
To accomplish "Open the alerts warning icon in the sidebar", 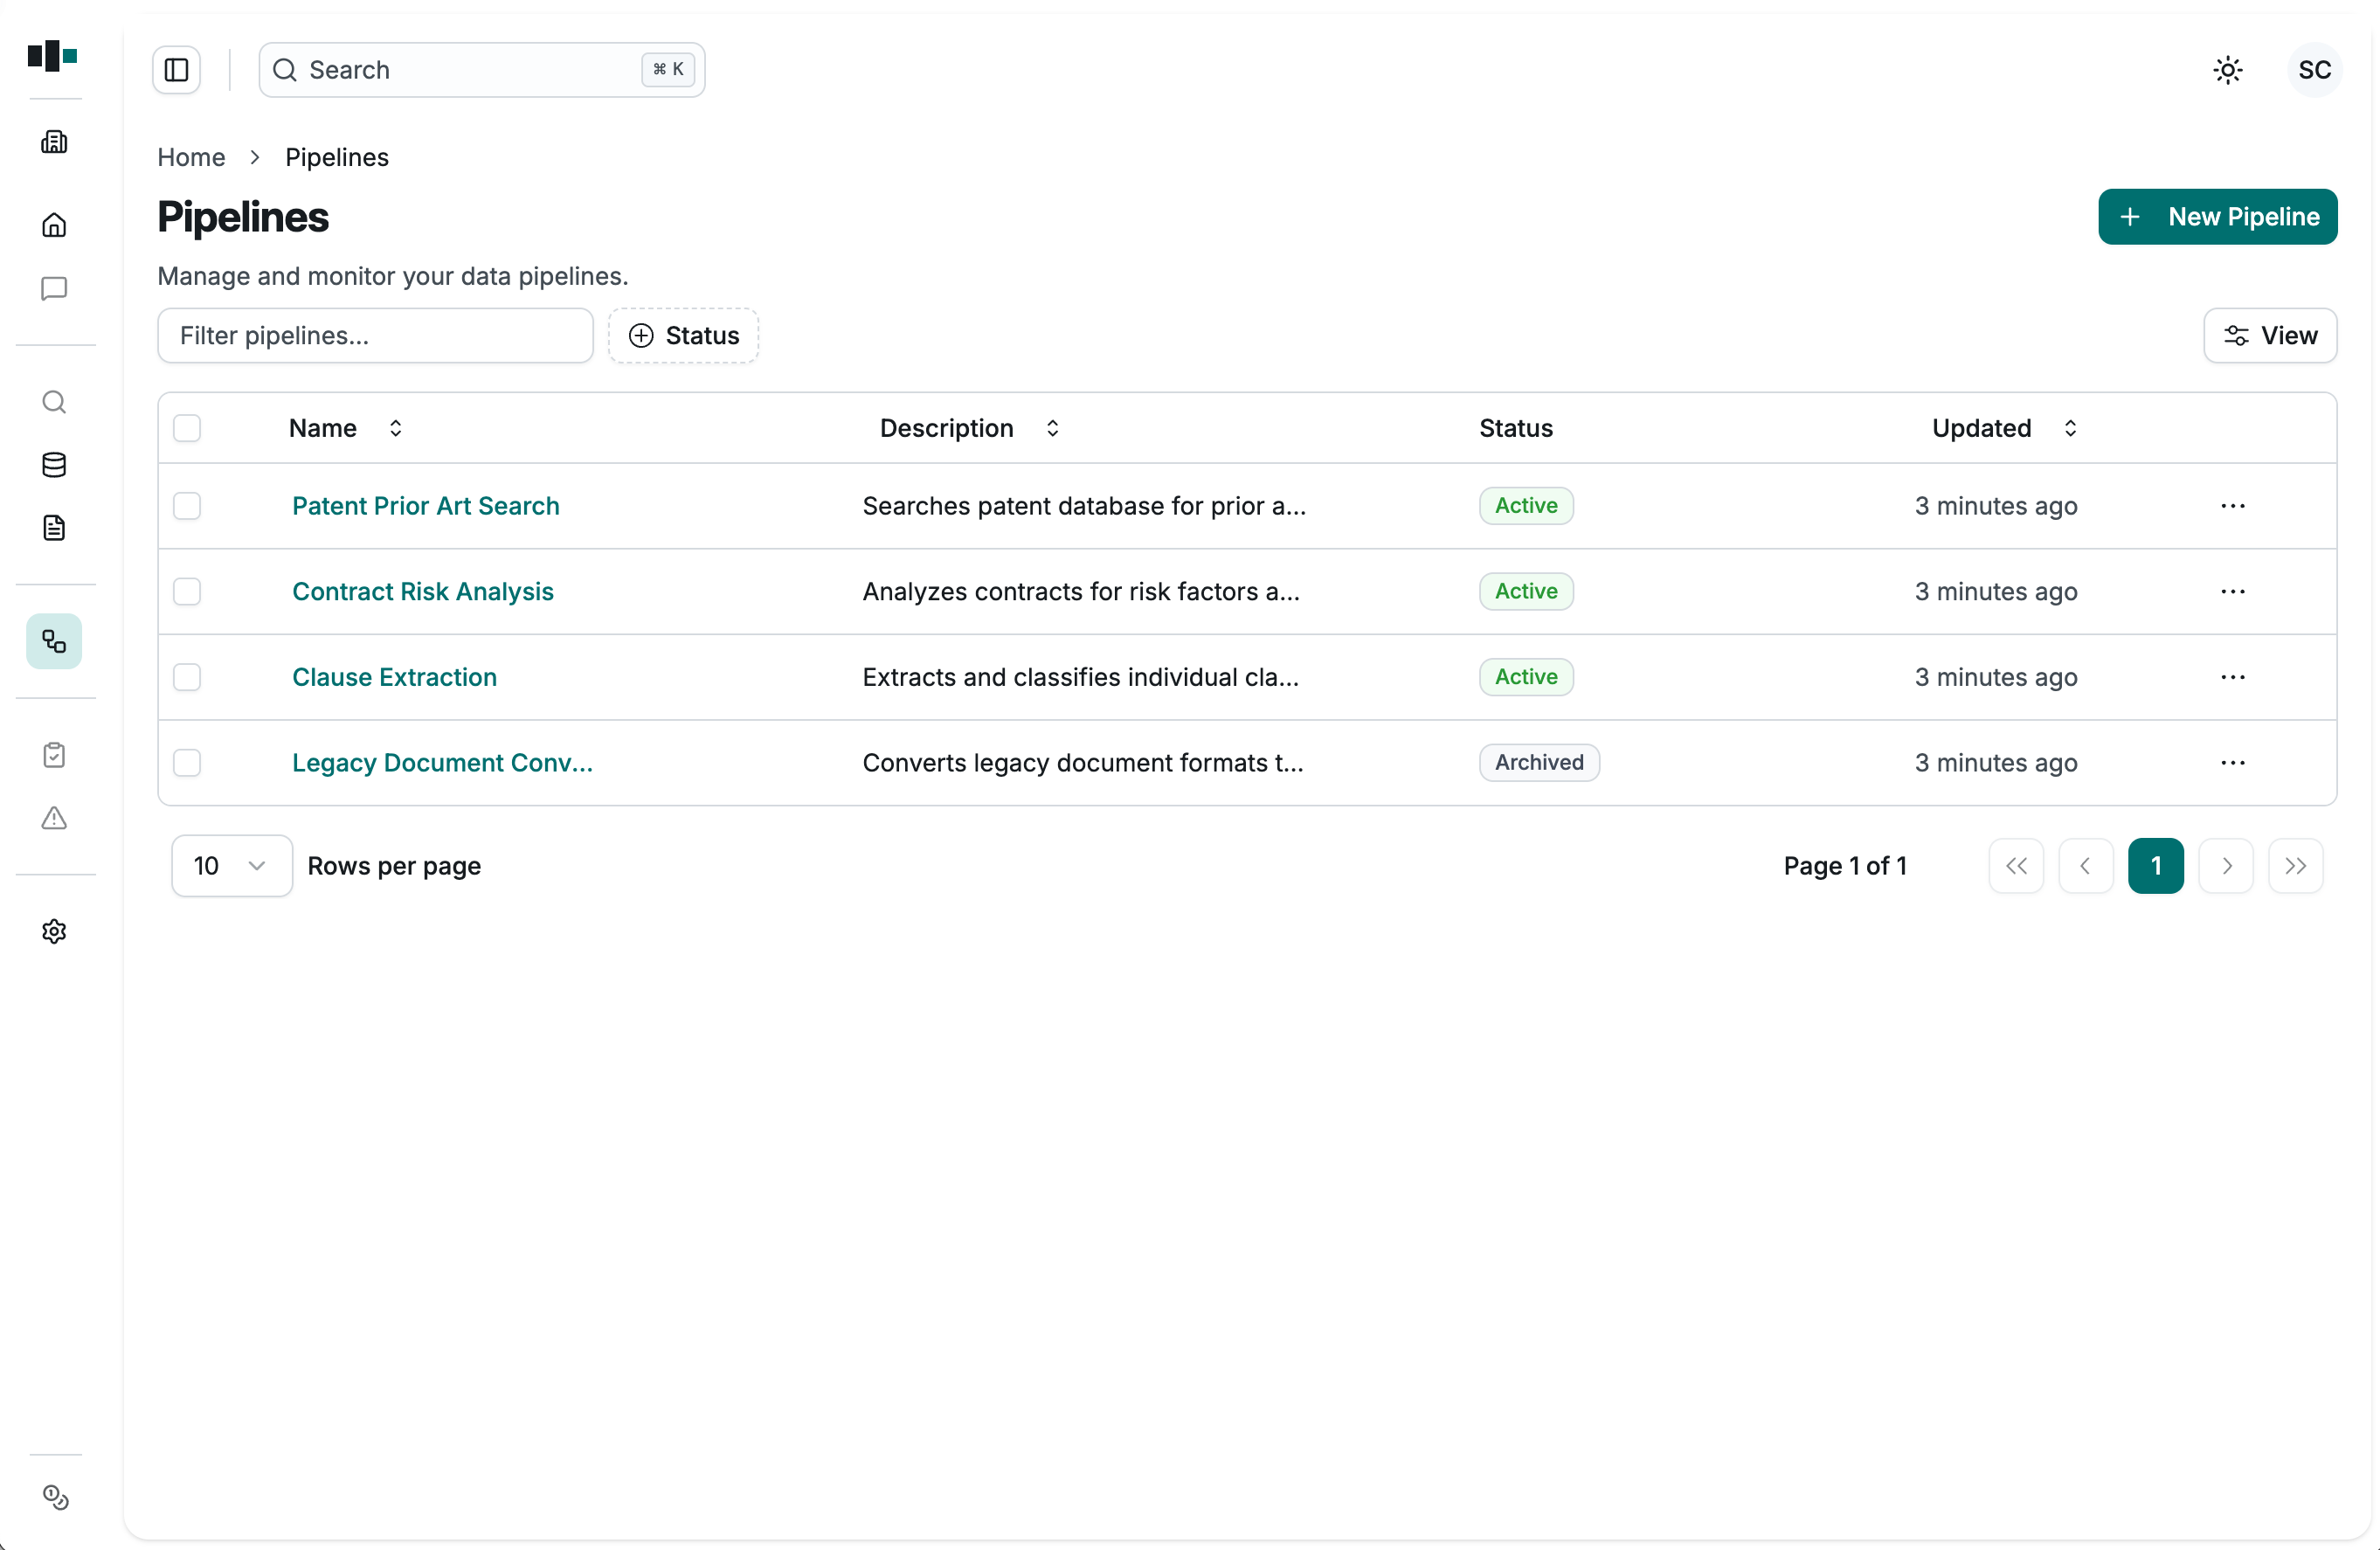I will click(53, 819).
